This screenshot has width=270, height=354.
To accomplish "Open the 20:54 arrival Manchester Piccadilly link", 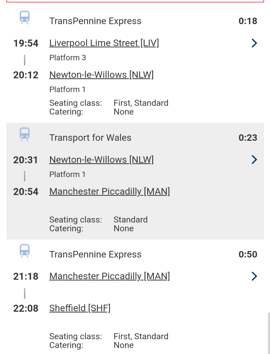I will pos(109,191).
